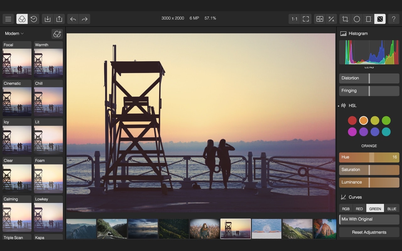
Task: Open the hamburger menu
Action: (x=8, y=19)
